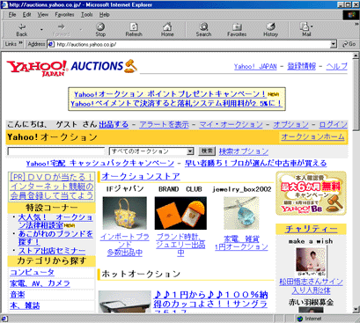
Task: Click the ストア出店セミナー link
Action: [x=52, y=251]
